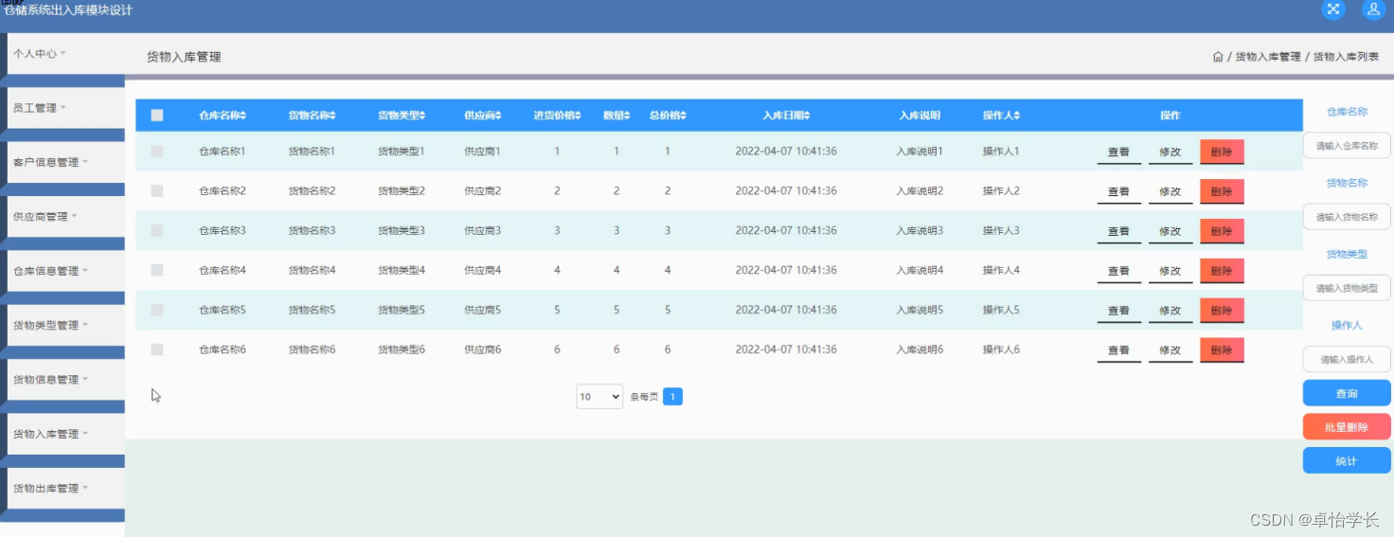Click the cell 货物名称6
This screenshot has height=537, width=1394.
[312, 349]
